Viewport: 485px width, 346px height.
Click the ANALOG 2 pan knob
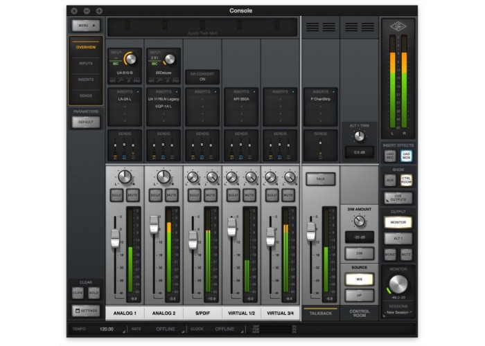(164, 177)
